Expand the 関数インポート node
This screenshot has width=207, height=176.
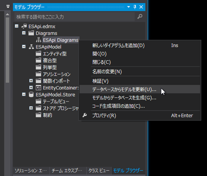tap(31, 81)
